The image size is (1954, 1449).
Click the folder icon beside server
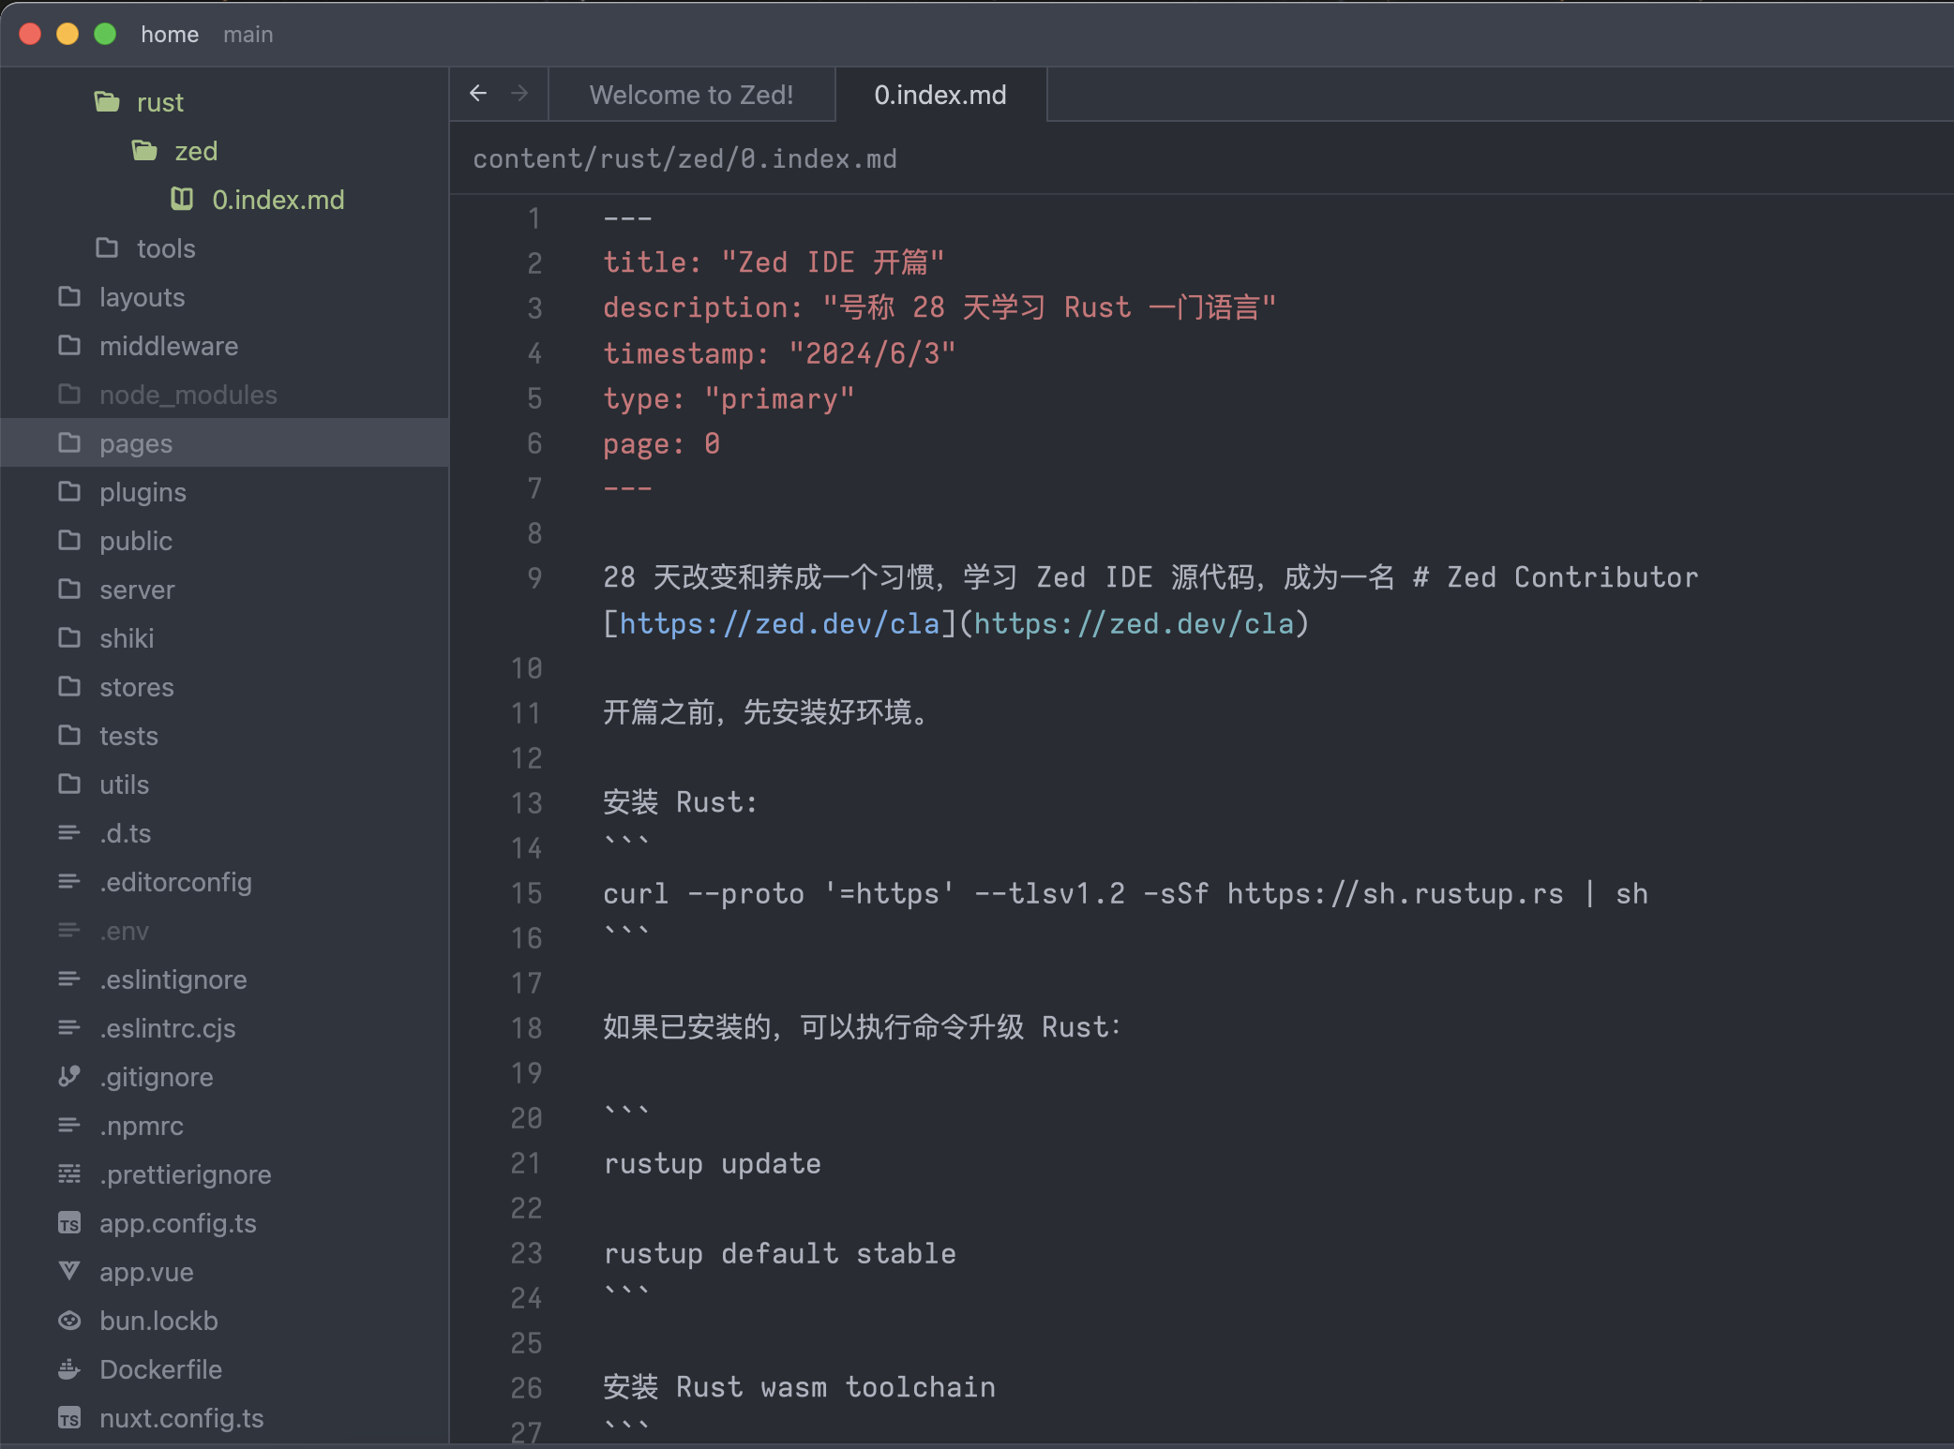(69, 589)
